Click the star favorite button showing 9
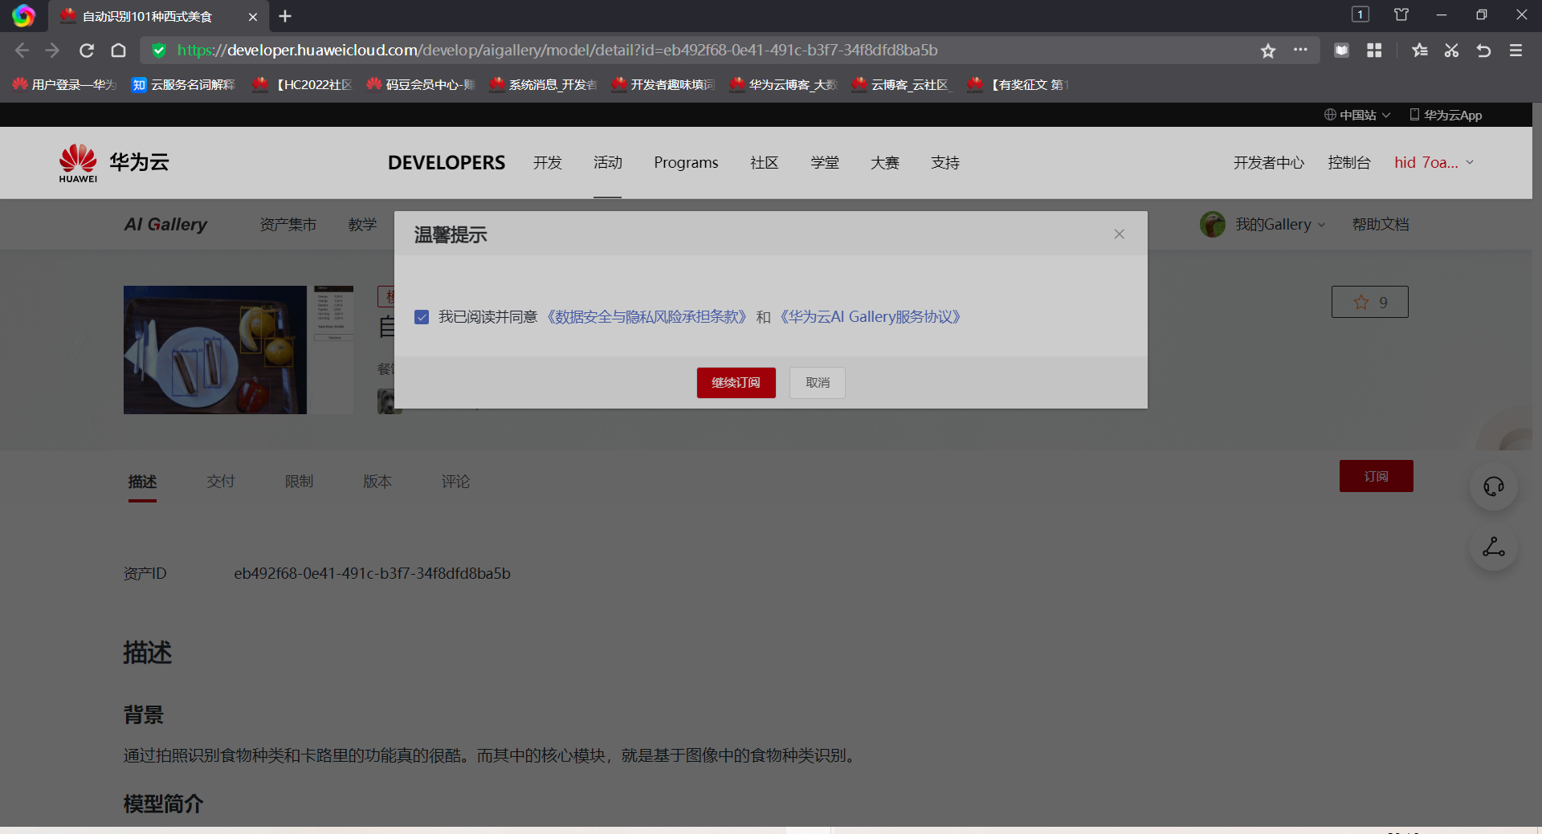This screenshot has height=834, width=1542. click(1370, 302)
